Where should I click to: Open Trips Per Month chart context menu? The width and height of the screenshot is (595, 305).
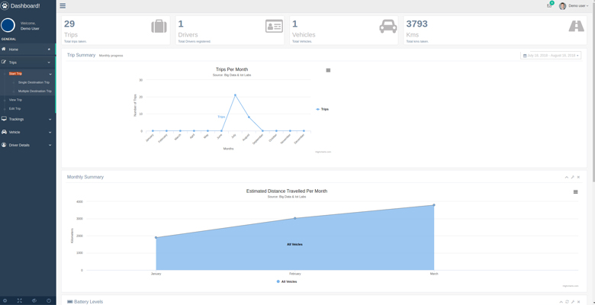tap(328, 70)
